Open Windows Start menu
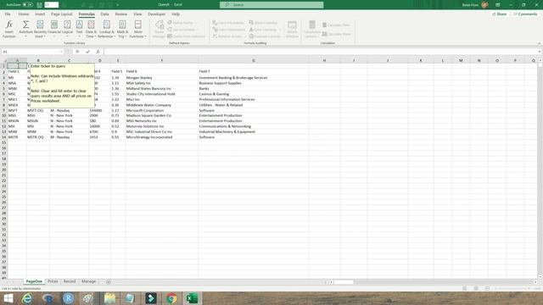Image resolution: width=543 pixels, height=305 pixels. [x=8, y=298]
